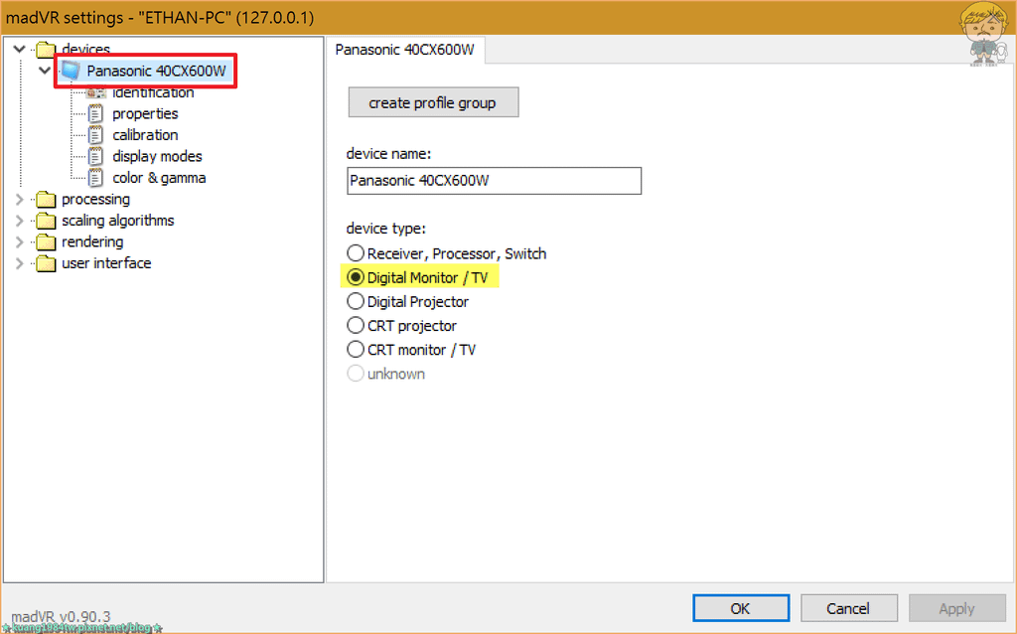Select Panasonic 40CX600W tree label
The image size is (1017, 634).
156,71
